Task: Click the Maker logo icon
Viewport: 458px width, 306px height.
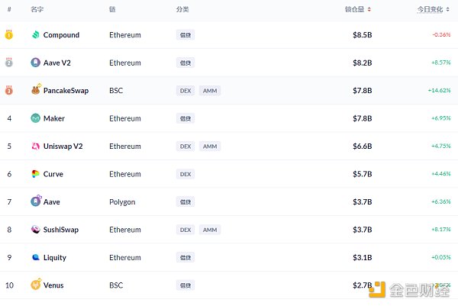Action: click(36, 118)
